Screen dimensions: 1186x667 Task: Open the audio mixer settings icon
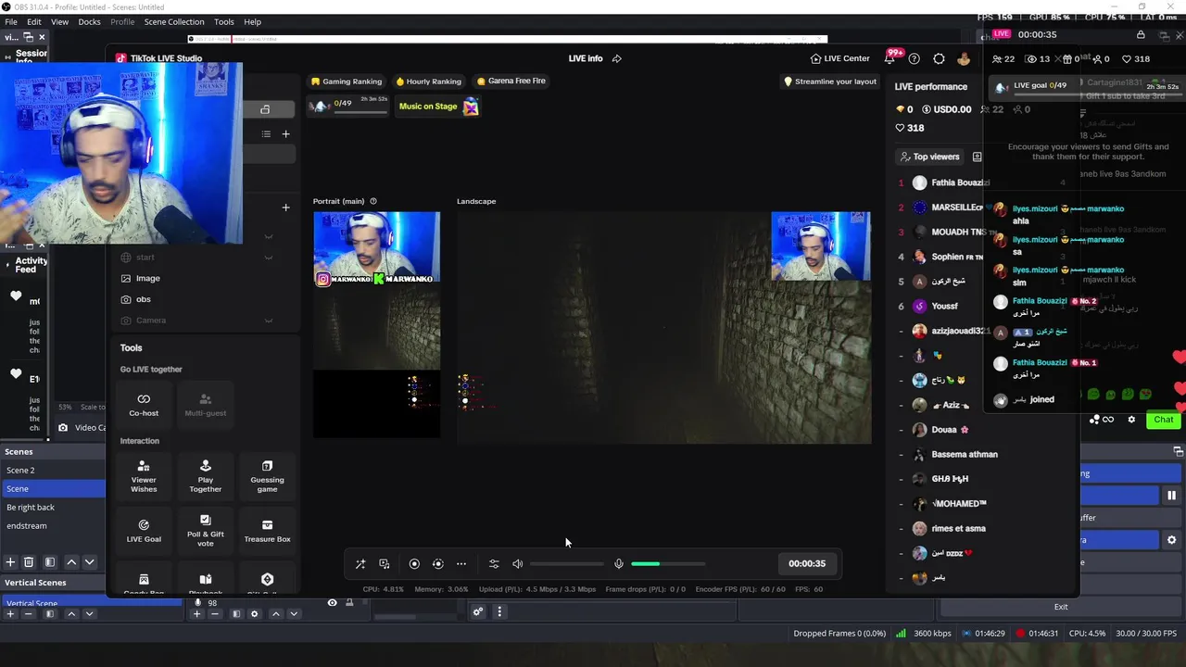click(494, 563)
